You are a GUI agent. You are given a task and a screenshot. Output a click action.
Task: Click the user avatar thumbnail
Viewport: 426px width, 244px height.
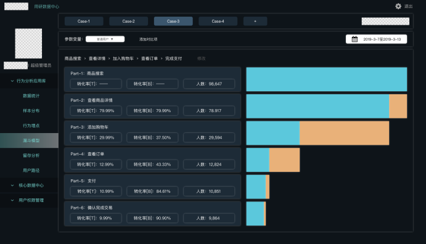28,43
